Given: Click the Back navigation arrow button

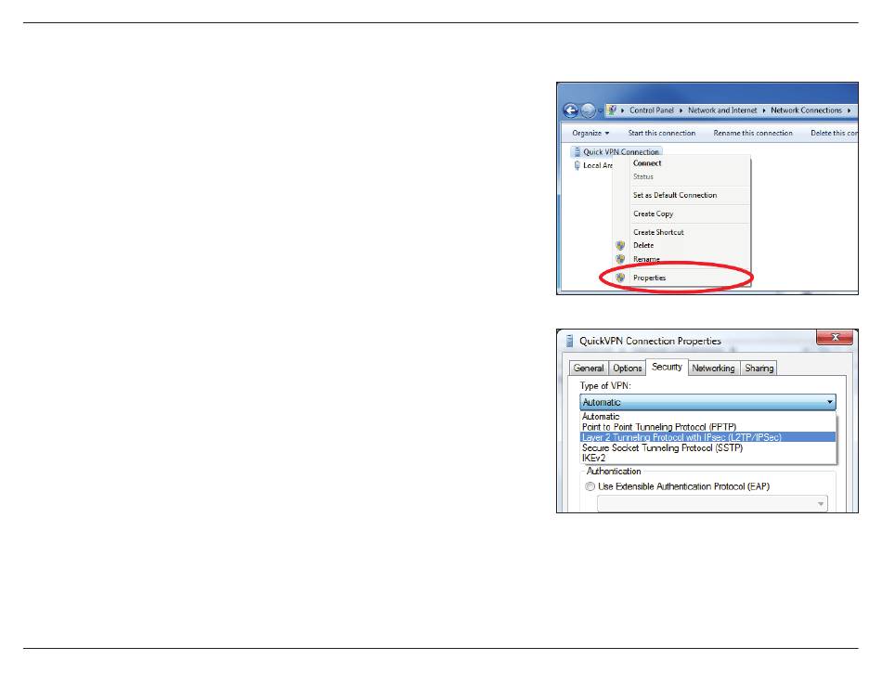Looking at the screenshot, I should (571, 110).
